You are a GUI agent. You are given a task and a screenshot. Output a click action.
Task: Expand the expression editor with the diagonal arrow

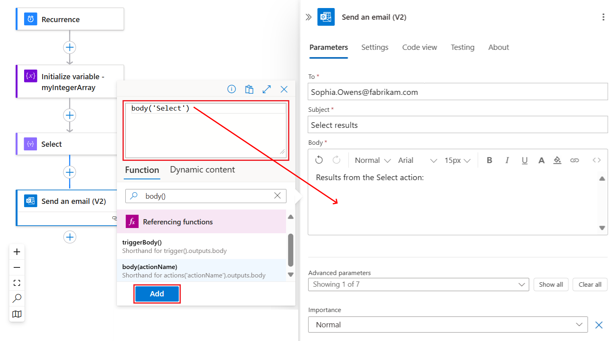(x=267, y=89)
